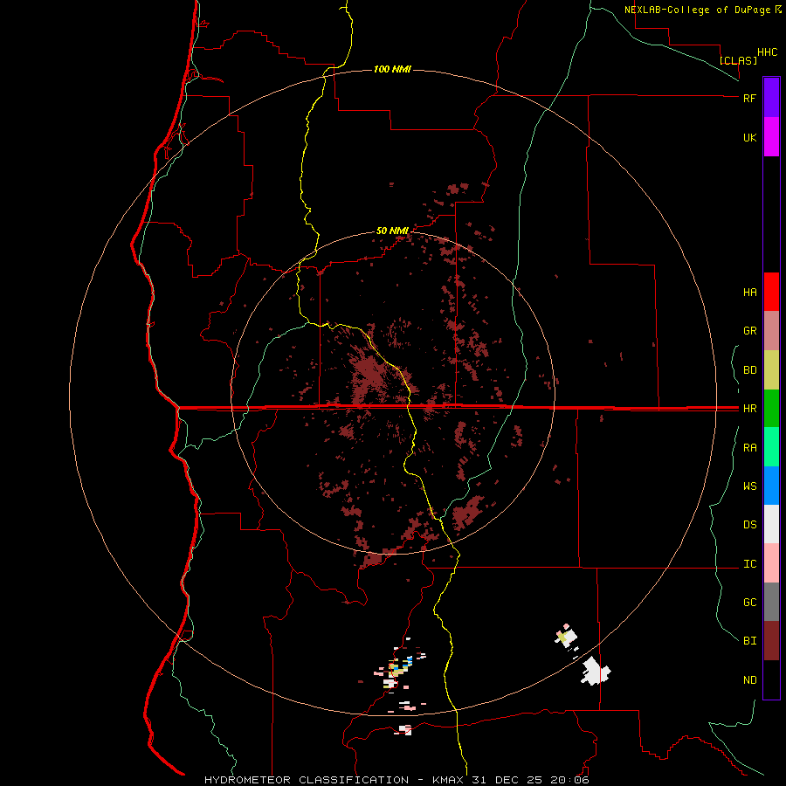This screenshot has height=786, width=786.
Task: Click the 'ND' legend label
Action: click(749, 680)
